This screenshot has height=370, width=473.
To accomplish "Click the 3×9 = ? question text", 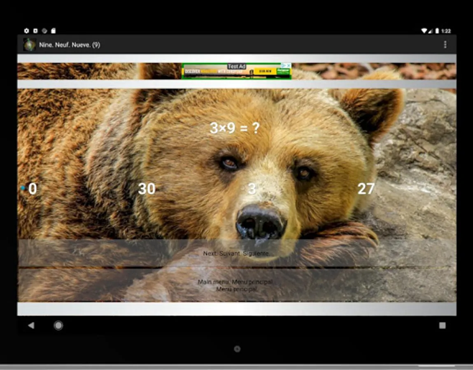I will coord(235,128).
